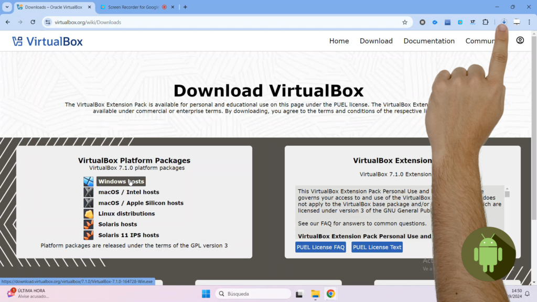The height and width of the screenshot is (302, 537).
Task: Click the user account icon on VirtualBox site
Action: click(520, 40)
